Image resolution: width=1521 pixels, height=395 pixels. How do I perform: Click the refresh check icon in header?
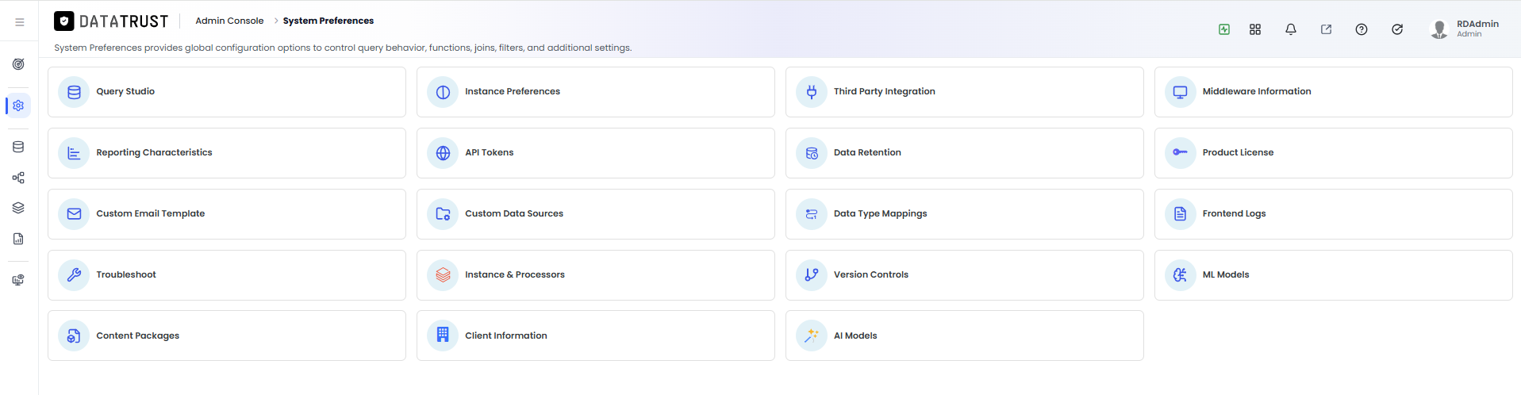coord(1397,29)
